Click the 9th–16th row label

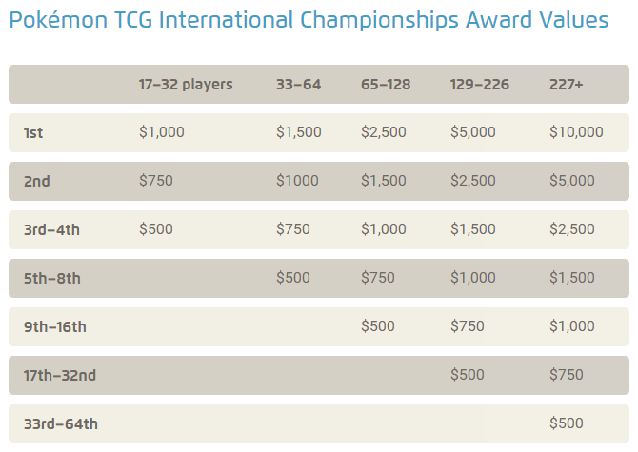click(x=55, y=326)
